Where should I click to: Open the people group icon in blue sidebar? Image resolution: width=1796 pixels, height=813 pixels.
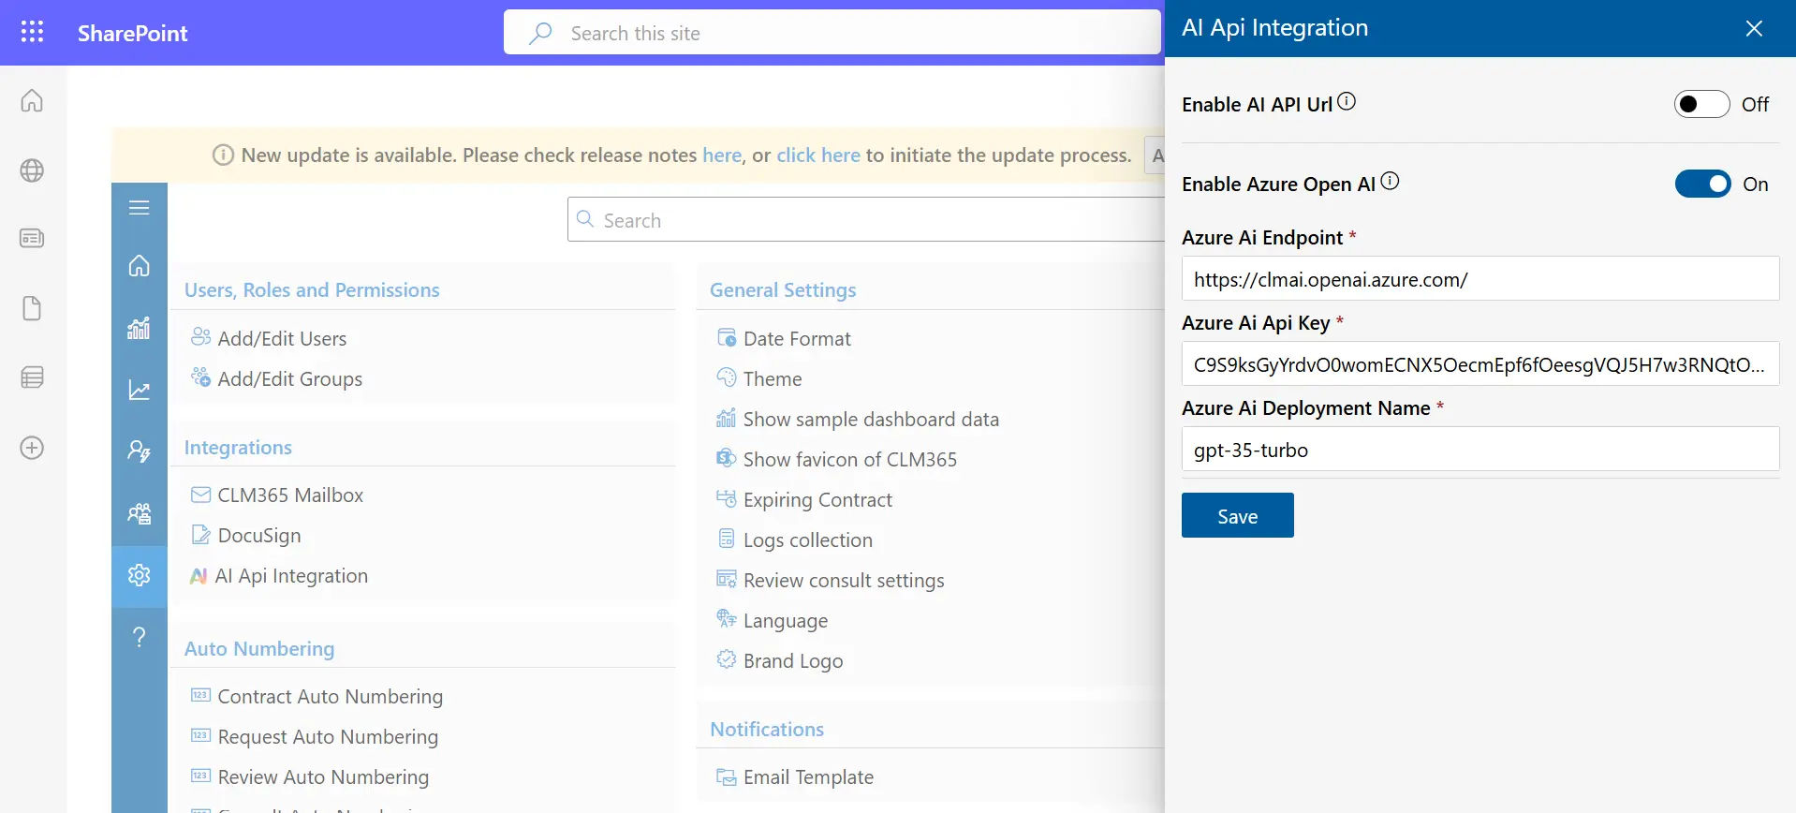(x=140, y=513)
